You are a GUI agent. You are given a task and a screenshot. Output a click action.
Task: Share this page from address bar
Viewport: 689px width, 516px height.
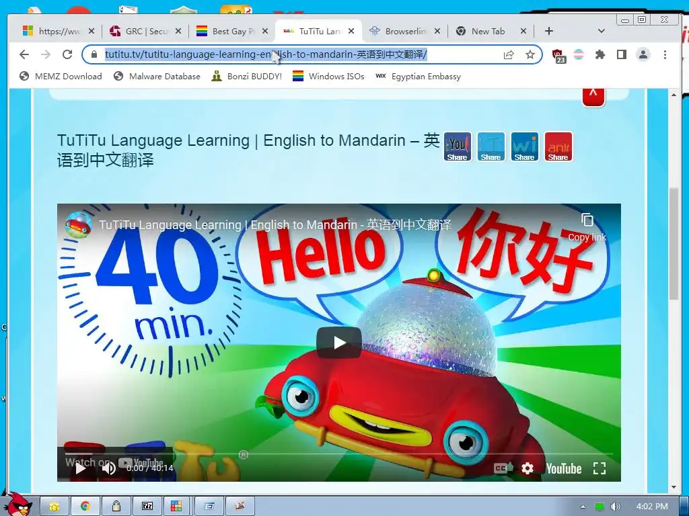(509, 54)
